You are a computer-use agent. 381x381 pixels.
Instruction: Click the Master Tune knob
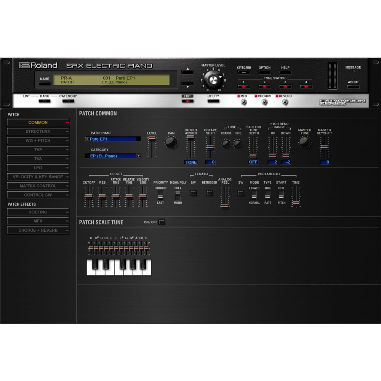[304, 142]
